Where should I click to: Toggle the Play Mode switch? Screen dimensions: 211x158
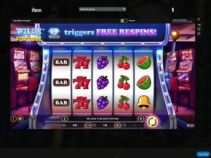(124, 21)
